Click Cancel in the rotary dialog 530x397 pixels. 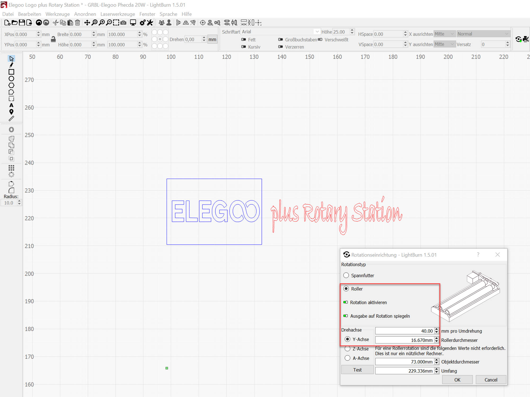click(491, 380)
